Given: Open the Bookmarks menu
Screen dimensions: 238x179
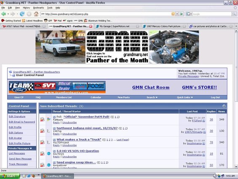Looking at the screenshot, I should (39, 8).
